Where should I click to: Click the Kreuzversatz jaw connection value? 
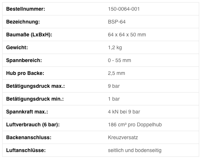point(123,137)
